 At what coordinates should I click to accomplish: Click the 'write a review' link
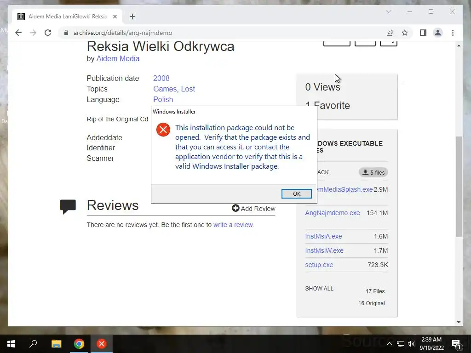[x=233, y=225]
